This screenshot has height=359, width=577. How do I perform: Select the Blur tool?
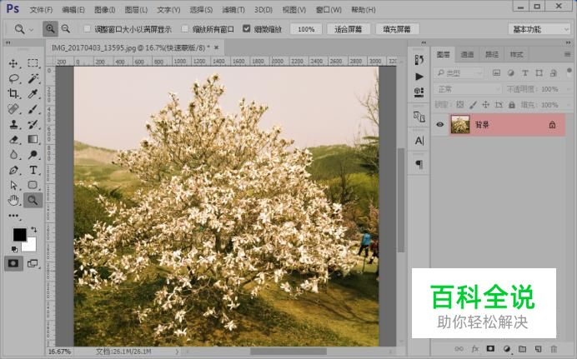click(13, 155)
